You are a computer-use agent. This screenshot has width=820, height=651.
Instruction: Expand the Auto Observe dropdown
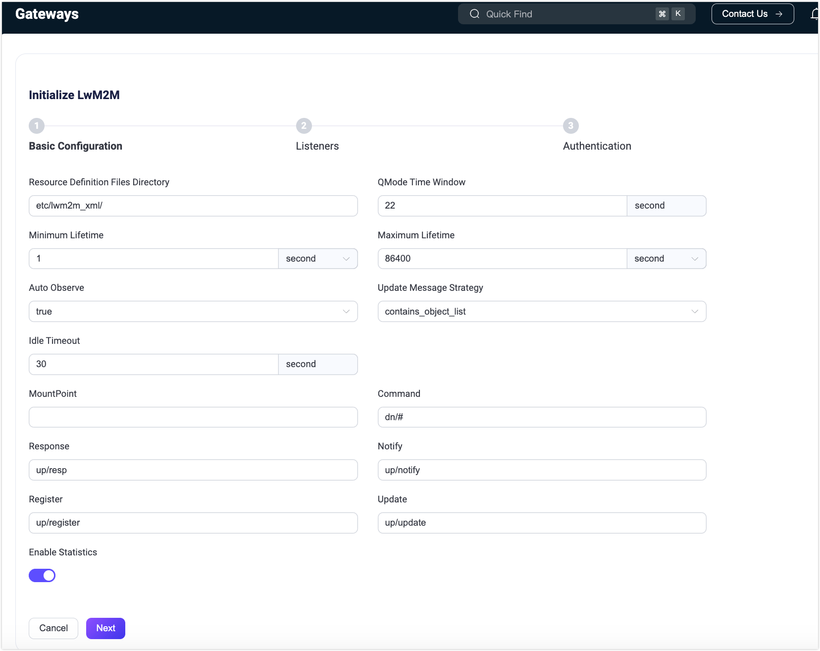[193, 312]
